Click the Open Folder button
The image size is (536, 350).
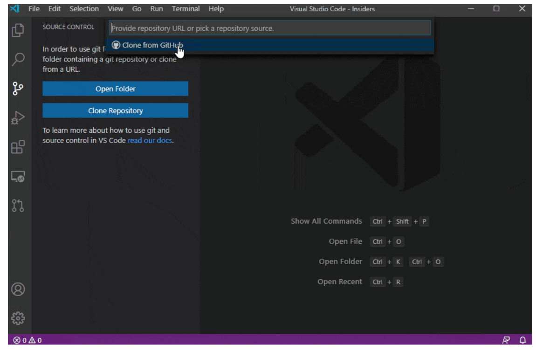[115, 89]
